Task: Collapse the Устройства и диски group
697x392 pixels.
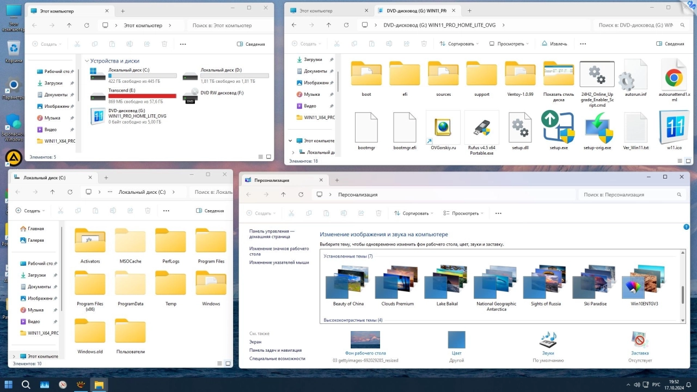Action: 87,61
